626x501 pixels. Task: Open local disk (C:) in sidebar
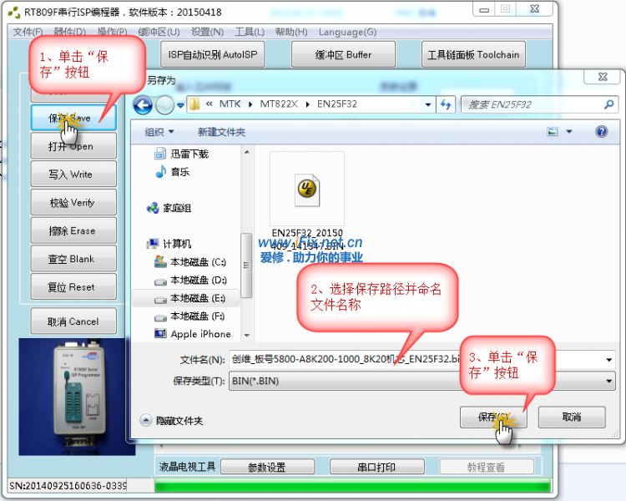[x=198, y=261]
